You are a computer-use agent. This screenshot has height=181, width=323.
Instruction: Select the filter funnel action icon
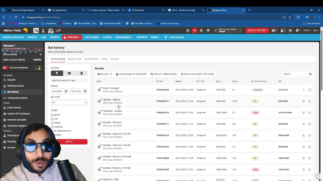click(57, 73)
